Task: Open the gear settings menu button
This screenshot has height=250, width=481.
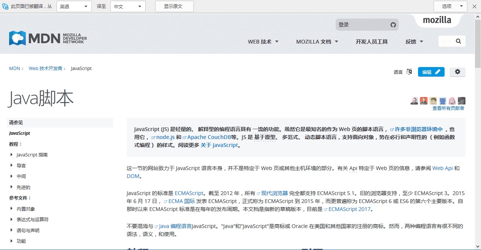Action: click(457, 72)
